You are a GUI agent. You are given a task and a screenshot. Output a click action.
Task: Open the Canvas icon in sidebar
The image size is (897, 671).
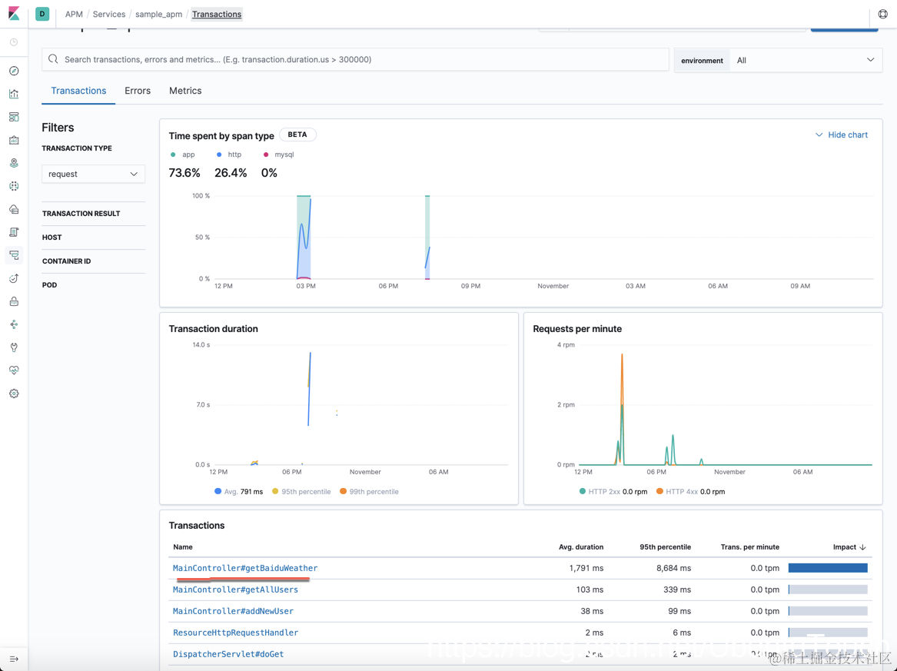[14, 140]
